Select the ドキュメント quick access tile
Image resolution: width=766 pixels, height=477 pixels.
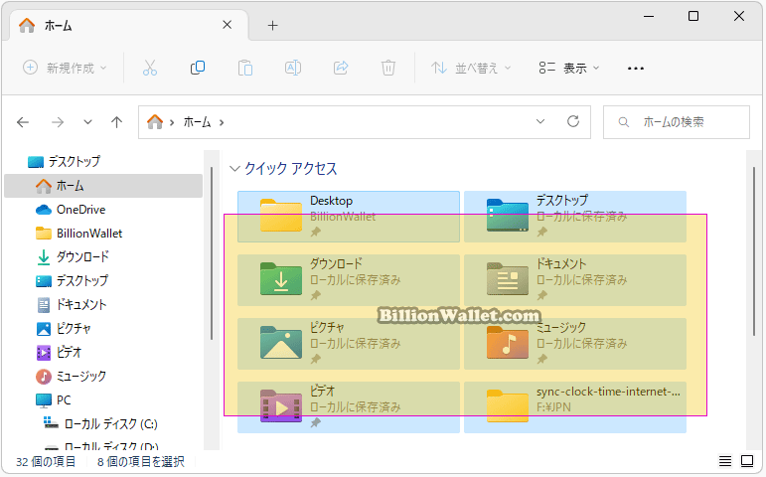[575, 280]
